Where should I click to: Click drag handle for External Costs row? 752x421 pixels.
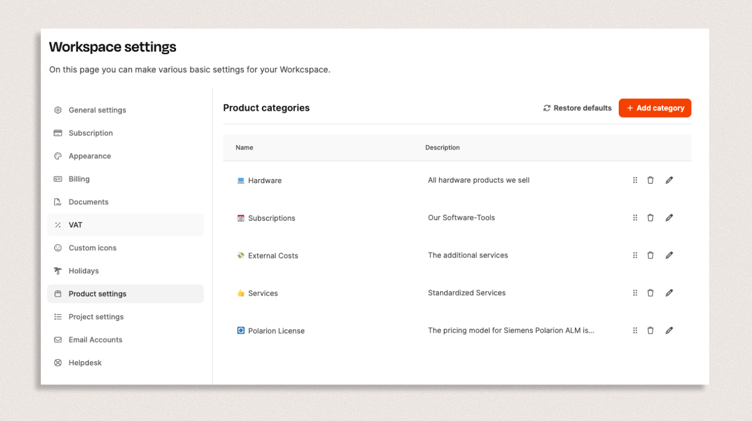(635, 255)
